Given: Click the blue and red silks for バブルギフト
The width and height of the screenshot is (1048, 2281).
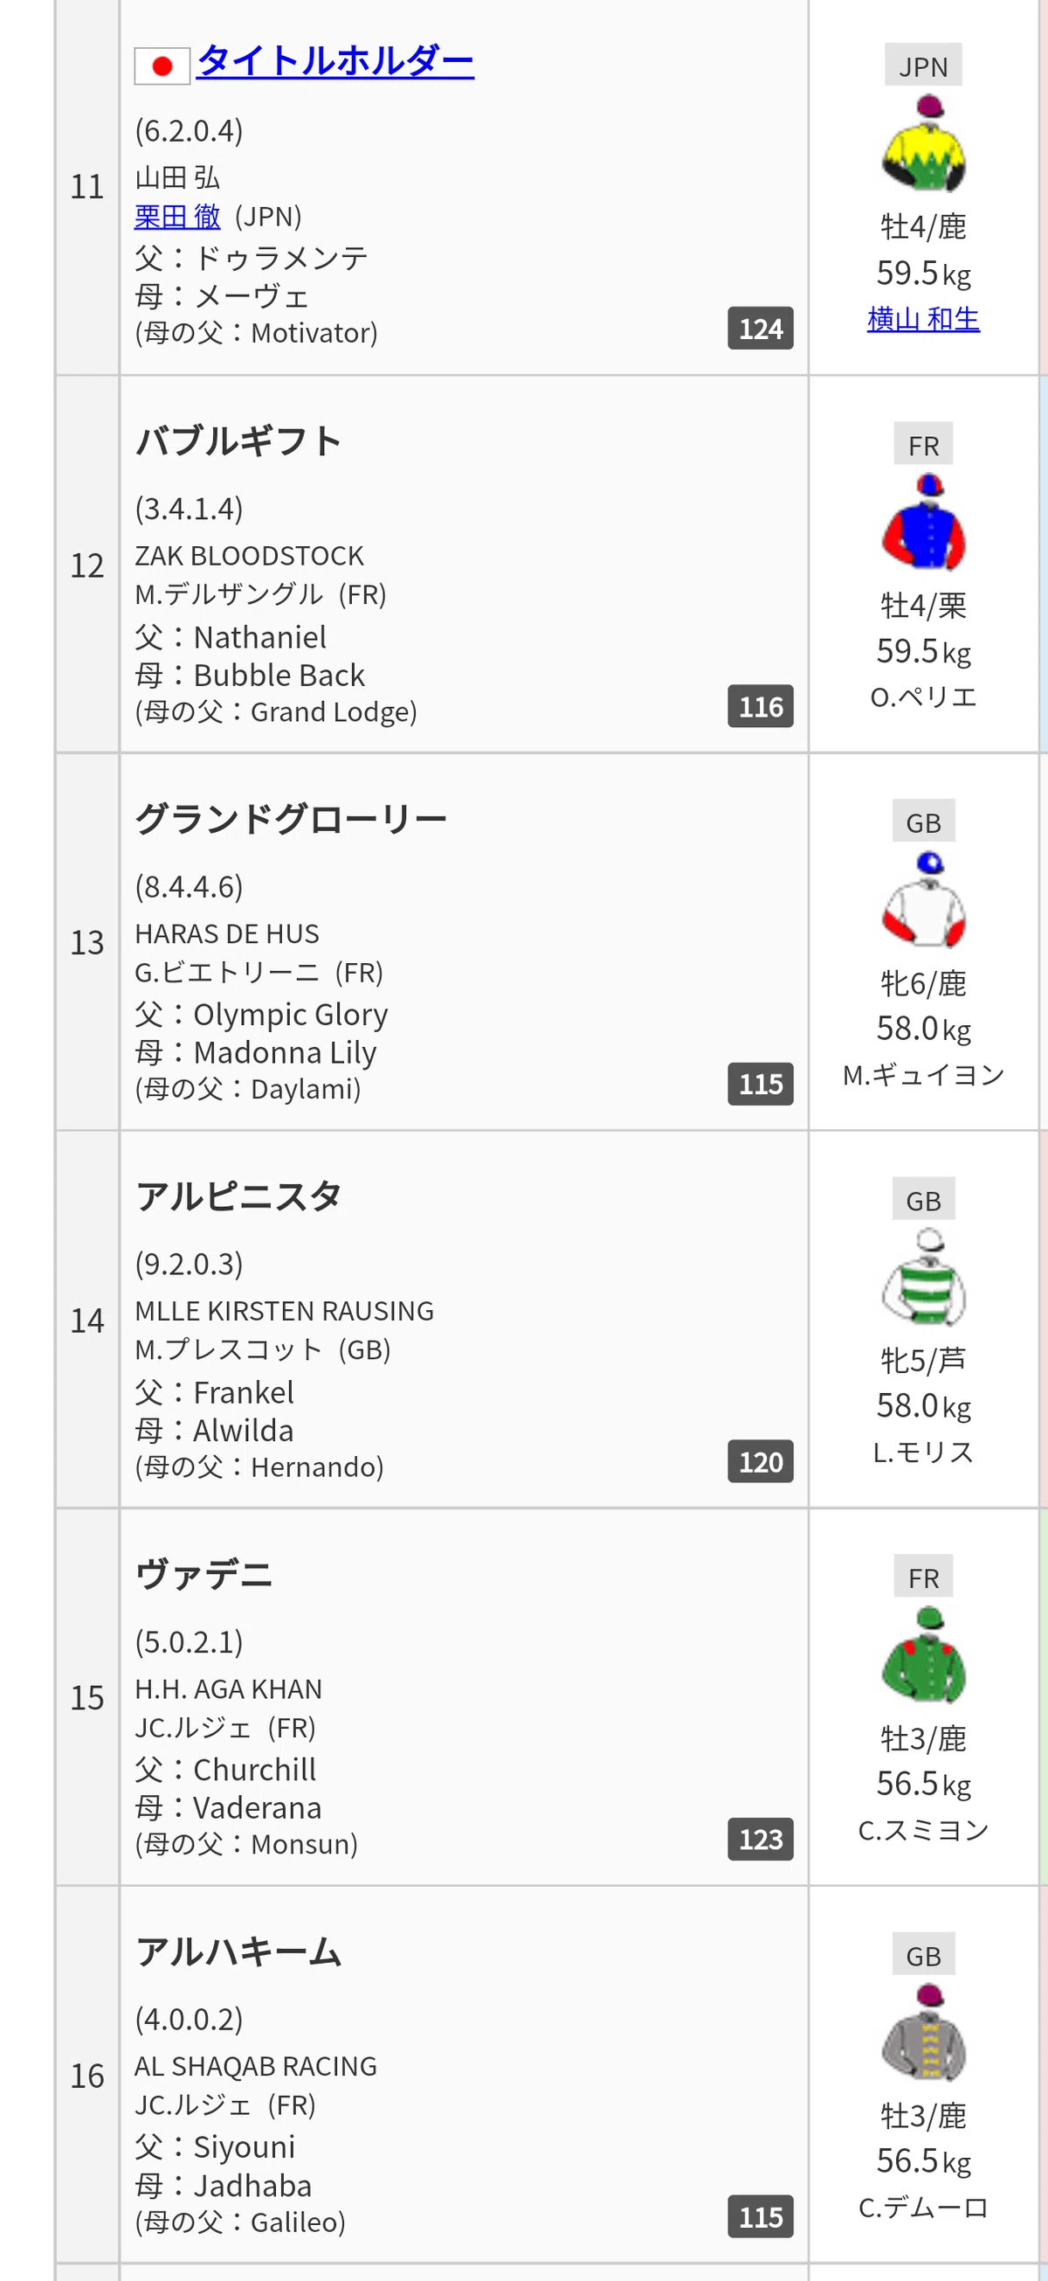Looking at the screenshot, I should [x=923, y=523].
